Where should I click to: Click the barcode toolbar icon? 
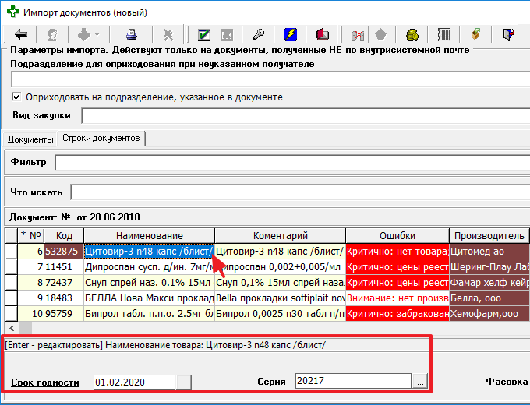click(444, 34)
